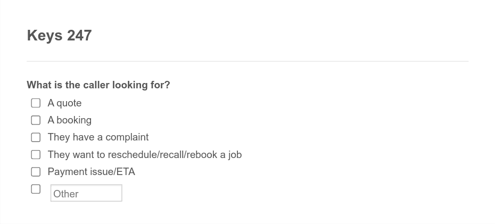The width and height of the screenshot is (495, 224).
Task: Click the 'Keys 247' page heading
Action: tap(60, 35)
